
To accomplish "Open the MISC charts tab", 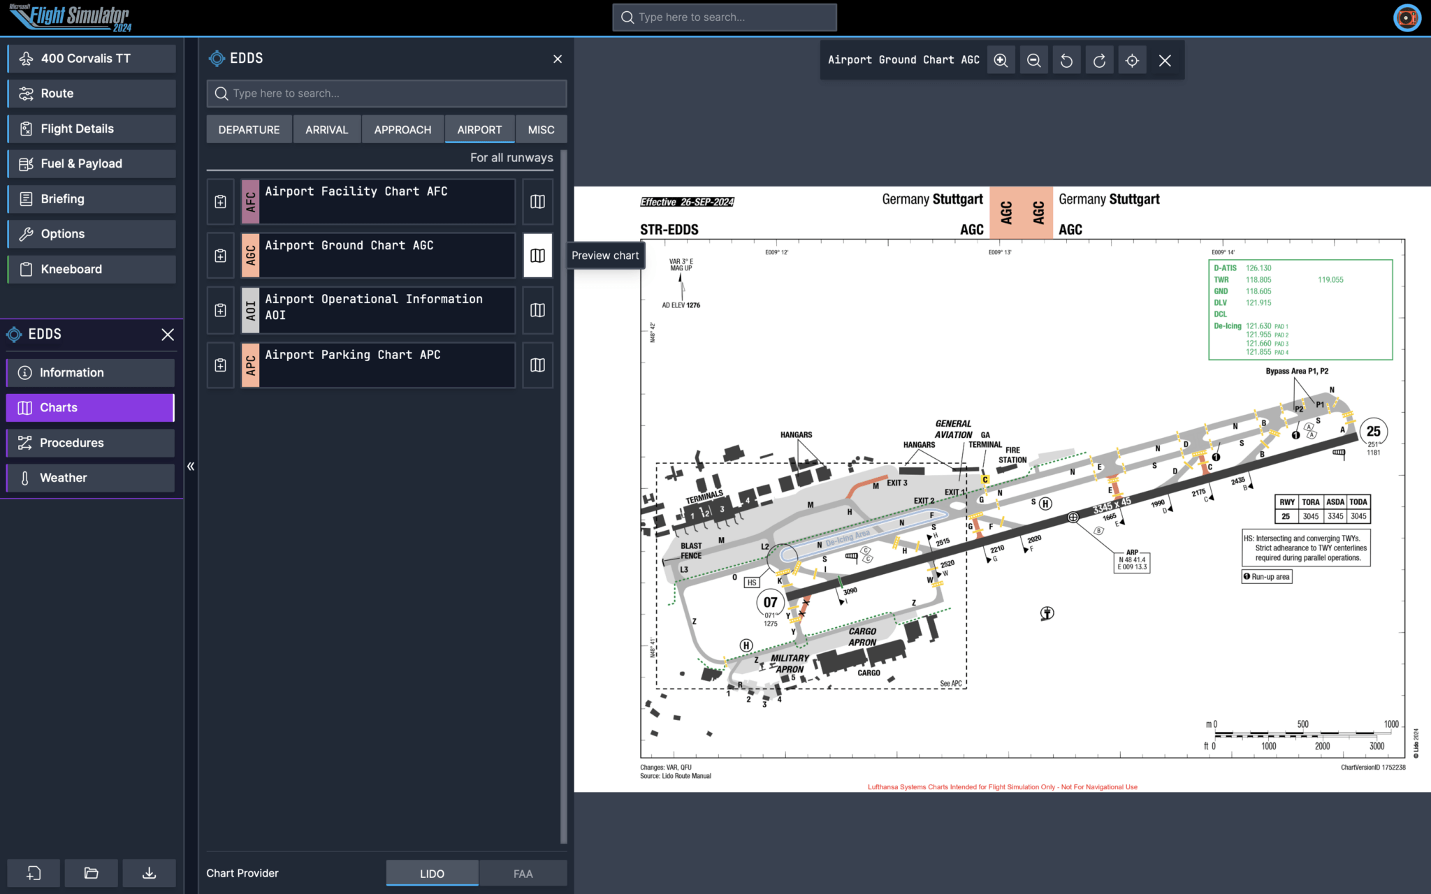I will click(x=541, y=129).
